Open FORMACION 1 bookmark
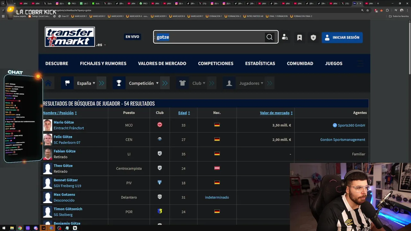The height and width of the screenshot is (231, 411). pyautogui.click(x=214, y=16)
